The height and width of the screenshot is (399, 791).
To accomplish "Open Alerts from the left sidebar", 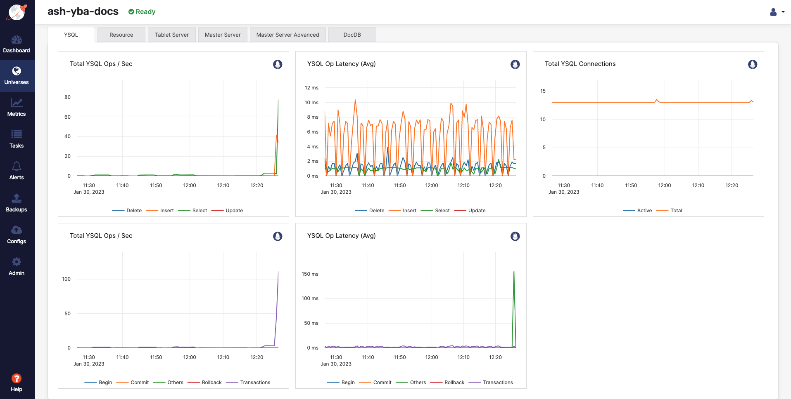I will point(17,171).
